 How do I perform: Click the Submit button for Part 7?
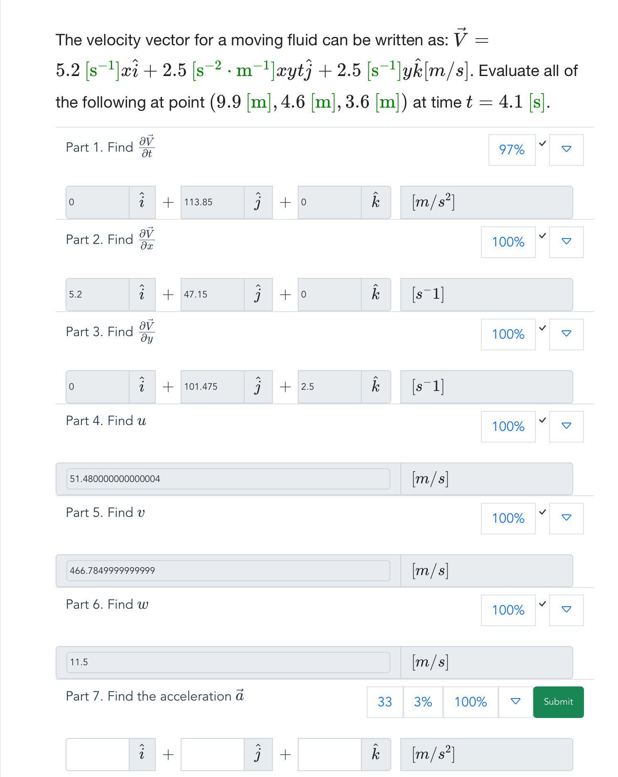click(558, 702)
